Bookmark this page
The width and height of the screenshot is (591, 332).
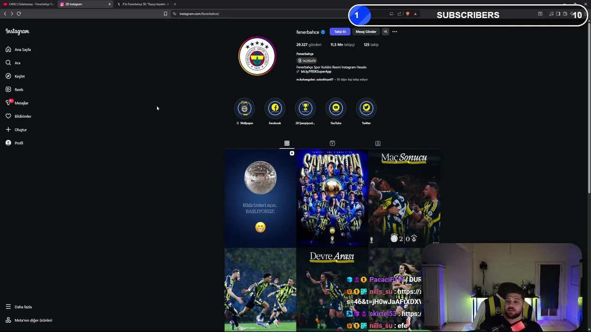coord(165,14)
